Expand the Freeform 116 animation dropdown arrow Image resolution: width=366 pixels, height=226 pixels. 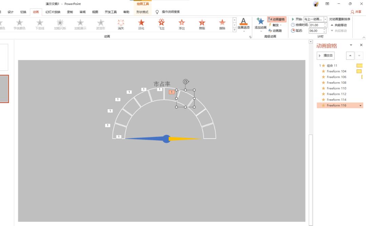361,106
